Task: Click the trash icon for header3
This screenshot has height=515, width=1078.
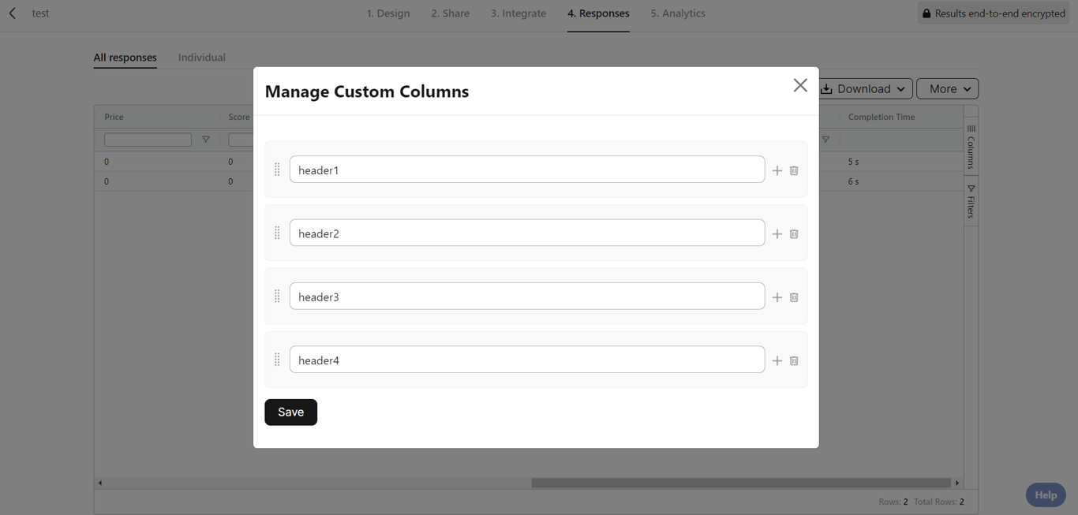Action: 794,297
